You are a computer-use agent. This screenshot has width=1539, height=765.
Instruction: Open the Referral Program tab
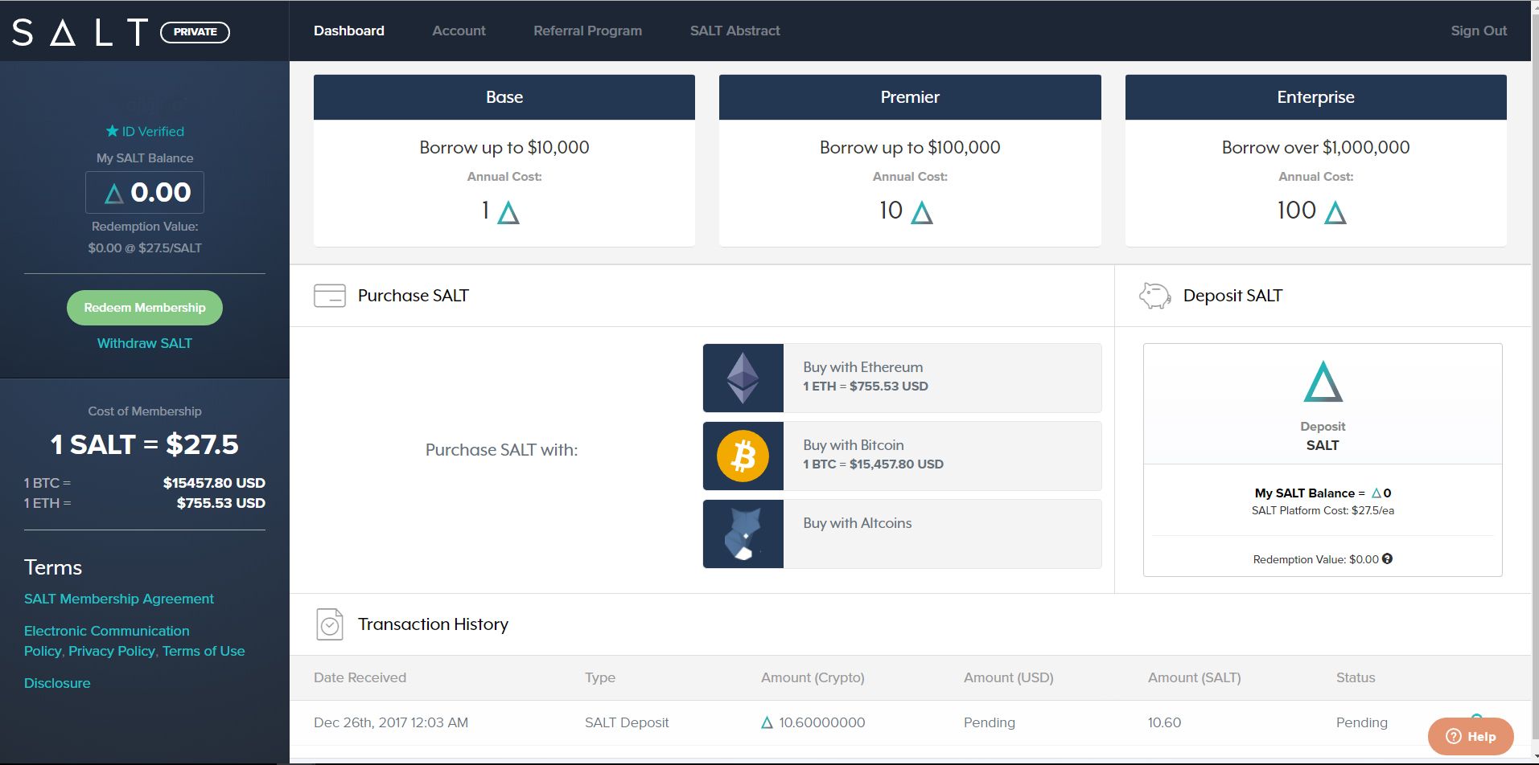[x=587, y=31]
